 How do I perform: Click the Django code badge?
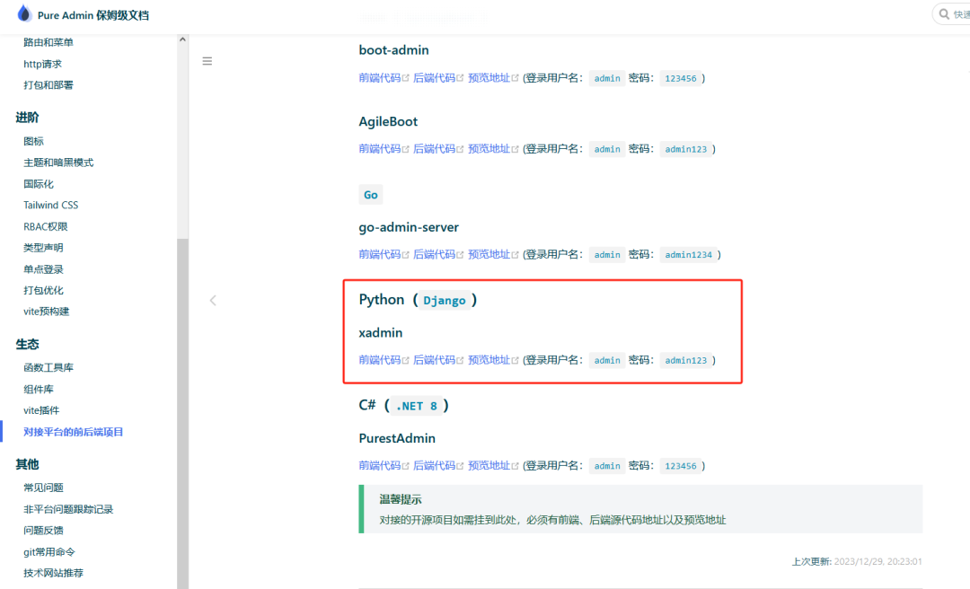point(445,301)
